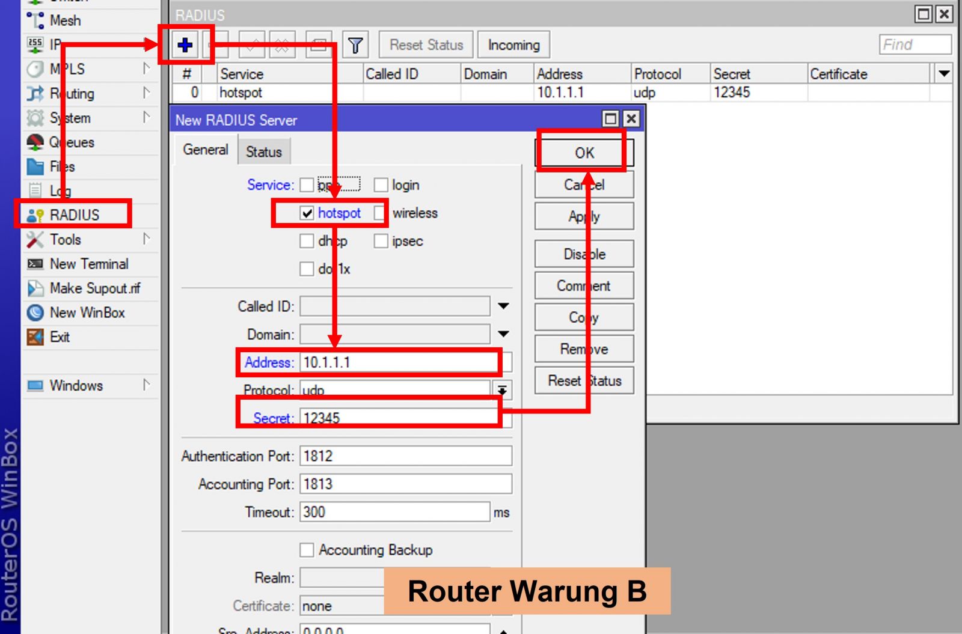Open the filter funnel in RADIUS window
Screen dimensions: 962x634
point(356,44)
